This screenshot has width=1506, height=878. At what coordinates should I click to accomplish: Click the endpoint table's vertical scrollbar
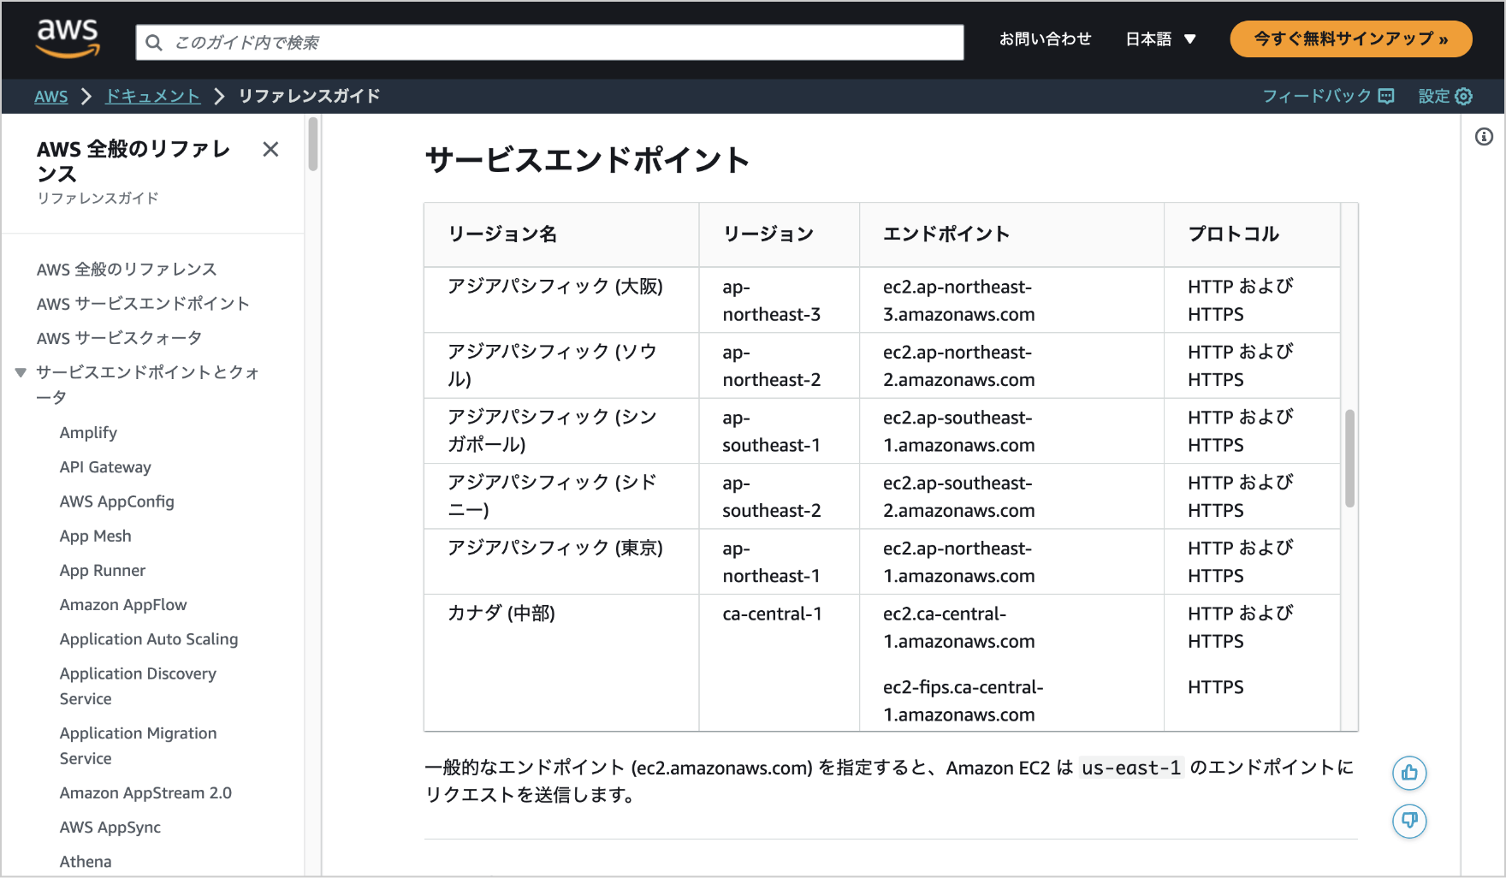coord(1349,459)
